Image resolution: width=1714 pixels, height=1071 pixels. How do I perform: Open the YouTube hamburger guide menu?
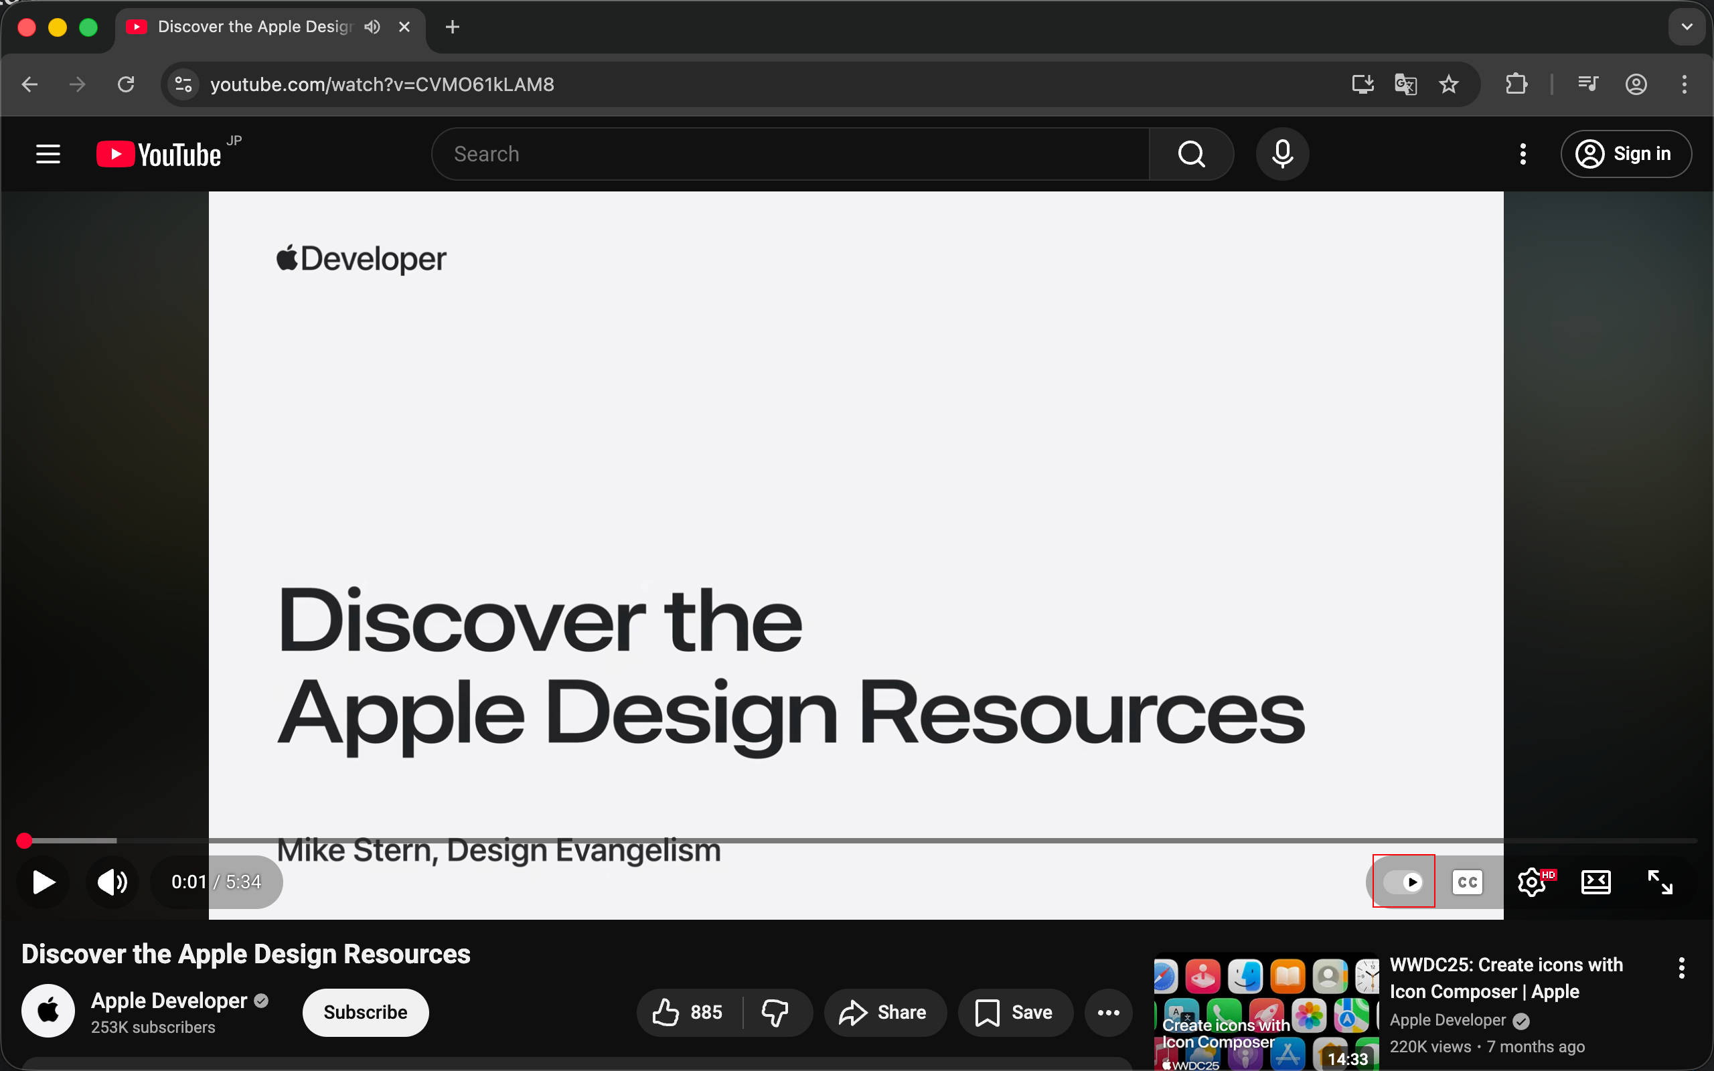coord(48,154)
